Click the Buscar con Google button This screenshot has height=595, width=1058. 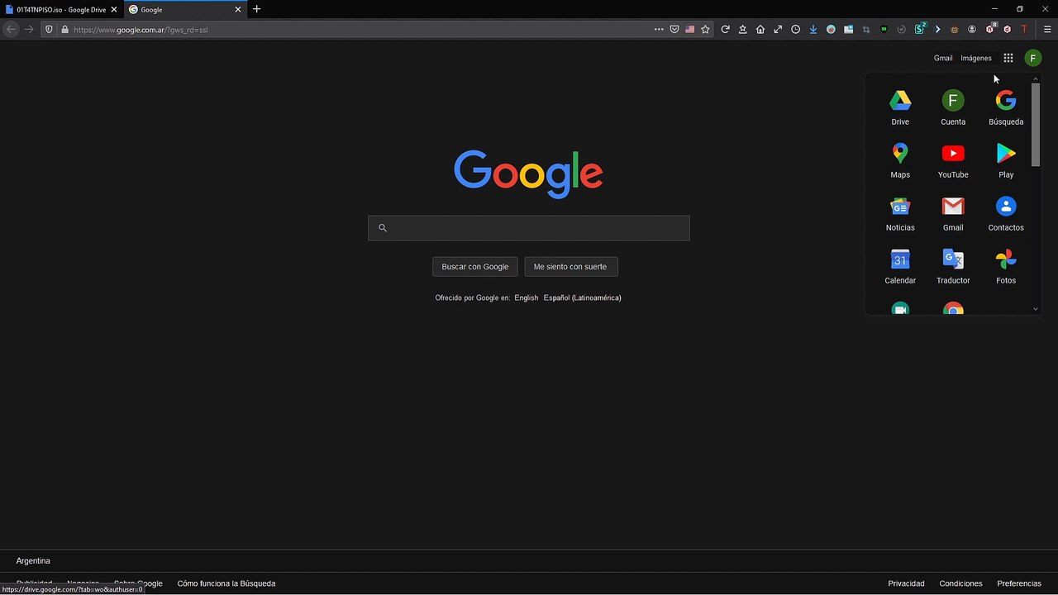click(475, 267)
